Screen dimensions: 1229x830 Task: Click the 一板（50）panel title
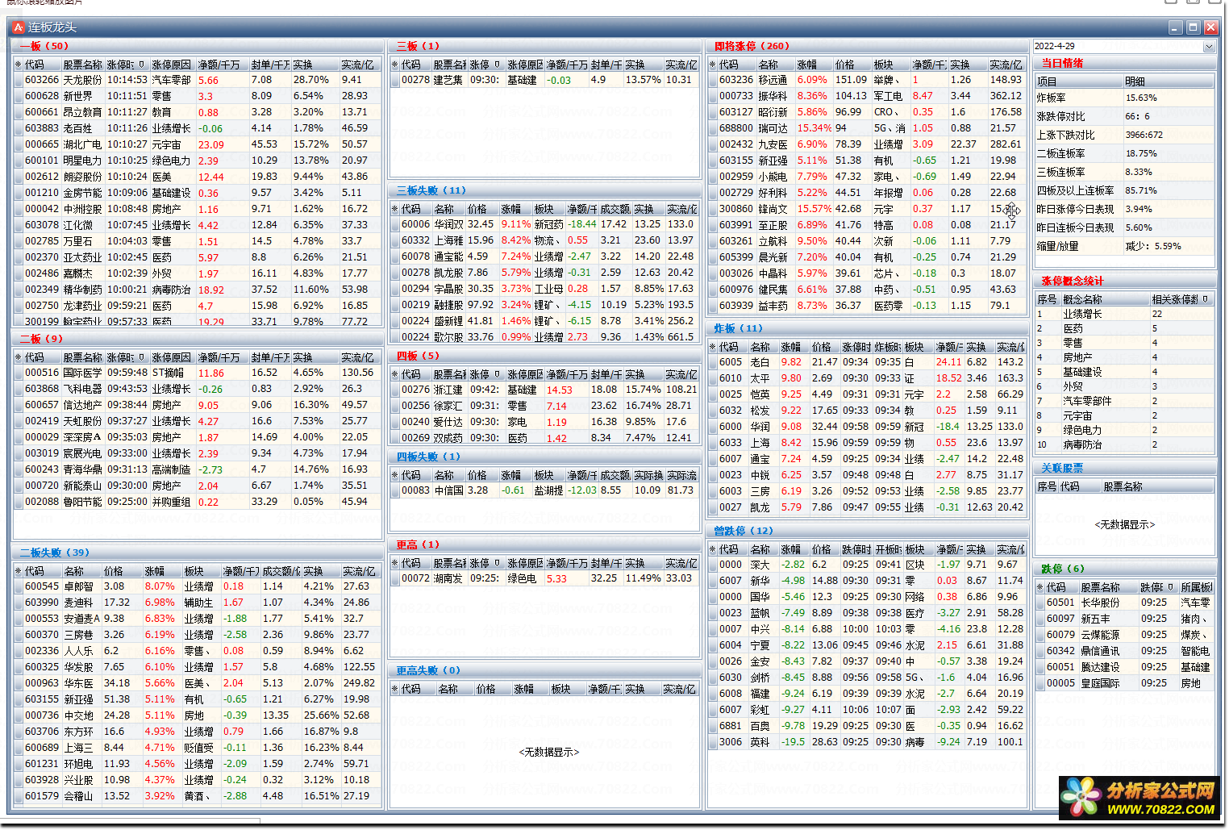point(44,46)
